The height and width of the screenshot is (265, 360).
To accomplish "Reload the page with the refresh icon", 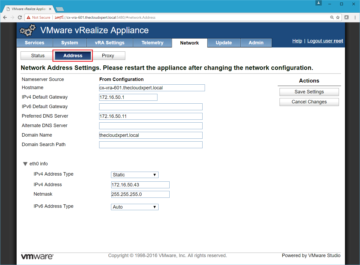I will 20,17.
